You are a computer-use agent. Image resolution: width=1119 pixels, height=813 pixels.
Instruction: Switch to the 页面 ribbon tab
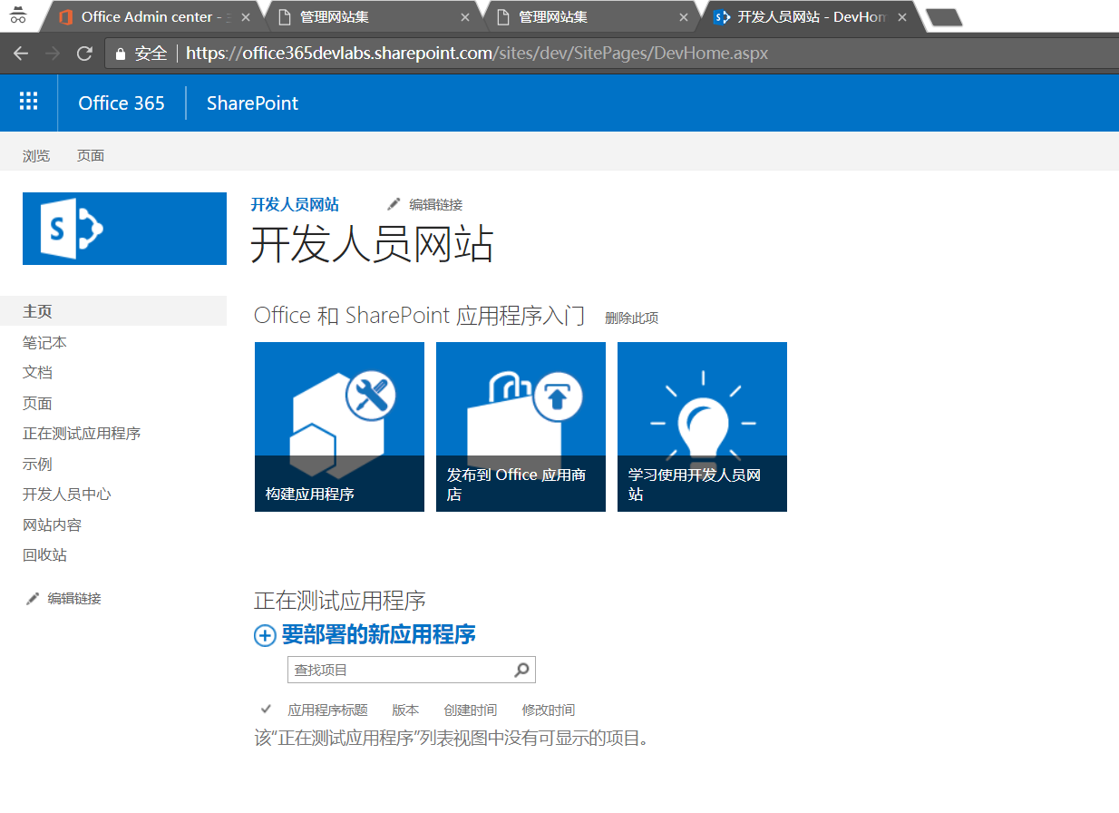tap(90, 155)
